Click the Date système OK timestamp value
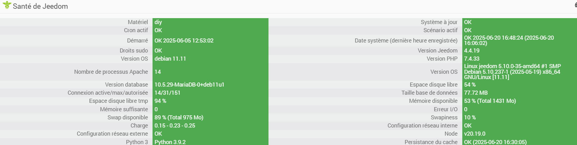 [509, 40]
